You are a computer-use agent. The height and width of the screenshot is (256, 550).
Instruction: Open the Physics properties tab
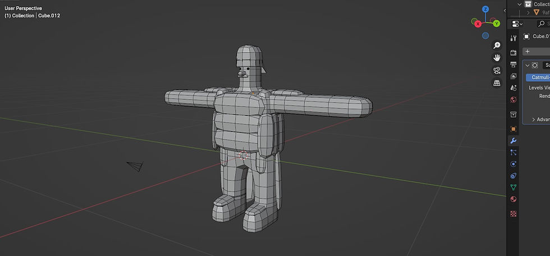coord(513,164)
